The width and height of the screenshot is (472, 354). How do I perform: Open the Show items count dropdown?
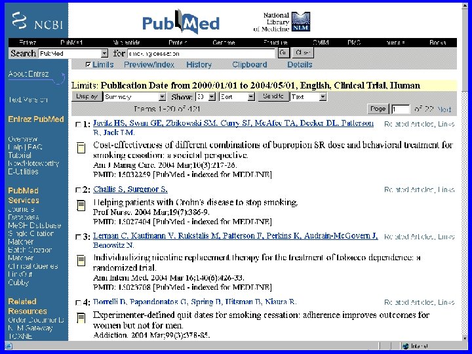(206, 96)
